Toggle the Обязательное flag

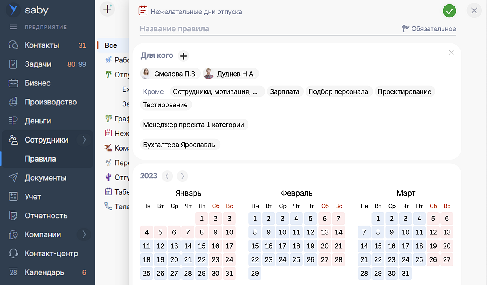429,29
